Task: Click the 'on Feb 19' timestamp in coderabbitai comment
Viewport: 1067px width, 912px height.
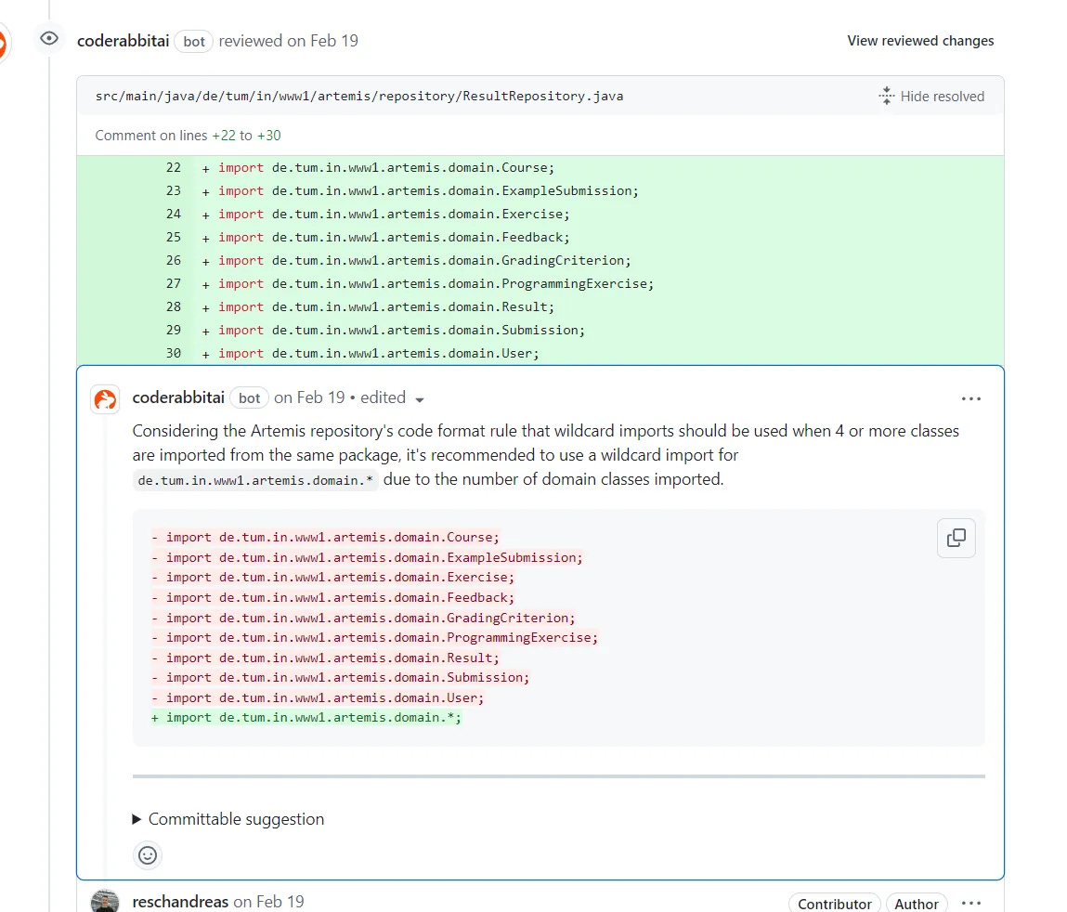Action: coord(309,397)
